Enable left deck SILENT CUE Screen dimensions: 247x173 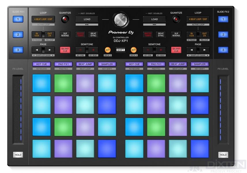[65, 50]
